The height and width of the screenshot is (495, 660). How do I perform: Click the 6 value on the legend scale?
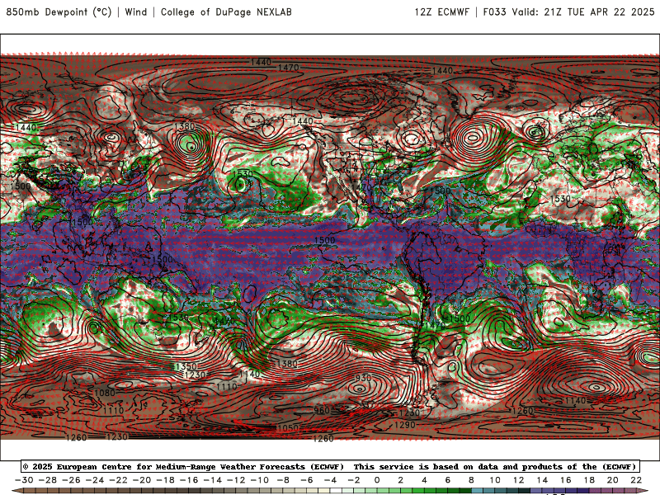(448, 480)
